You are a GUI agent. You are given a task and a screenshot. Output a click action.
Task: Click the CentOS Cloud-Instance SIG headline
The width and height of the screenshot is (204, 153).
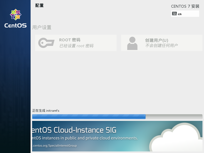click(x=74, y=130)
